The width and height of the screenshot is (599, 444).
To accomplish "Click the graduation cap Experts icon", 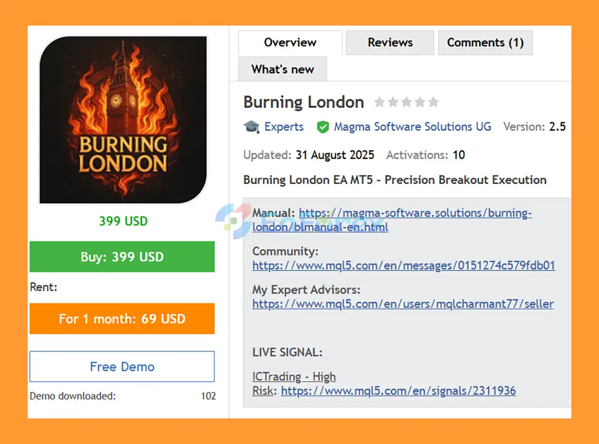I will (251, 127).
